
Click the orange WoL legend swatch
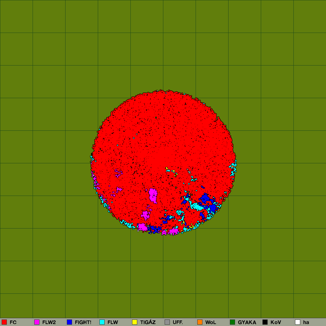click(200, 322)
